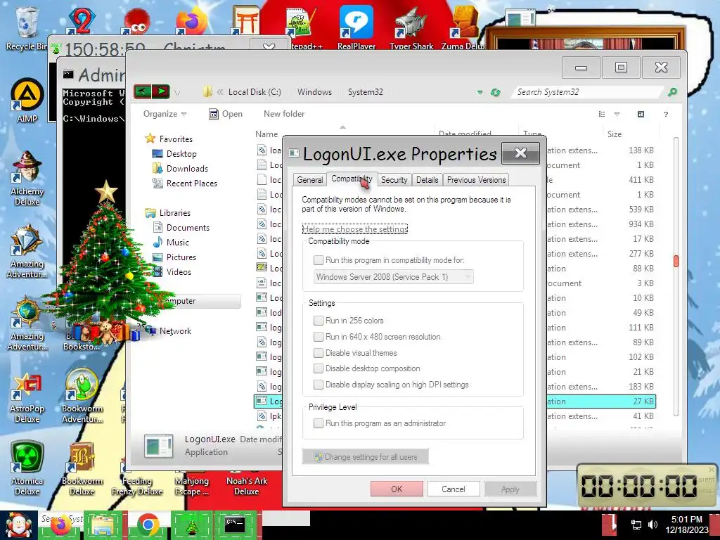
Task: Open Explorer help question mark
Action: click(x=665, y=114)
